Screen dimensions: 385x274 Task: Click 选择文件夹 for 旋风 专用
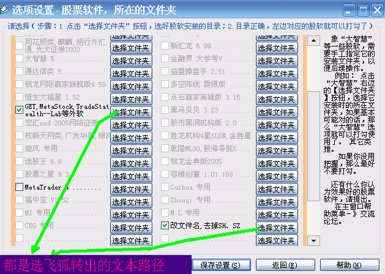[x=131, y=150]
